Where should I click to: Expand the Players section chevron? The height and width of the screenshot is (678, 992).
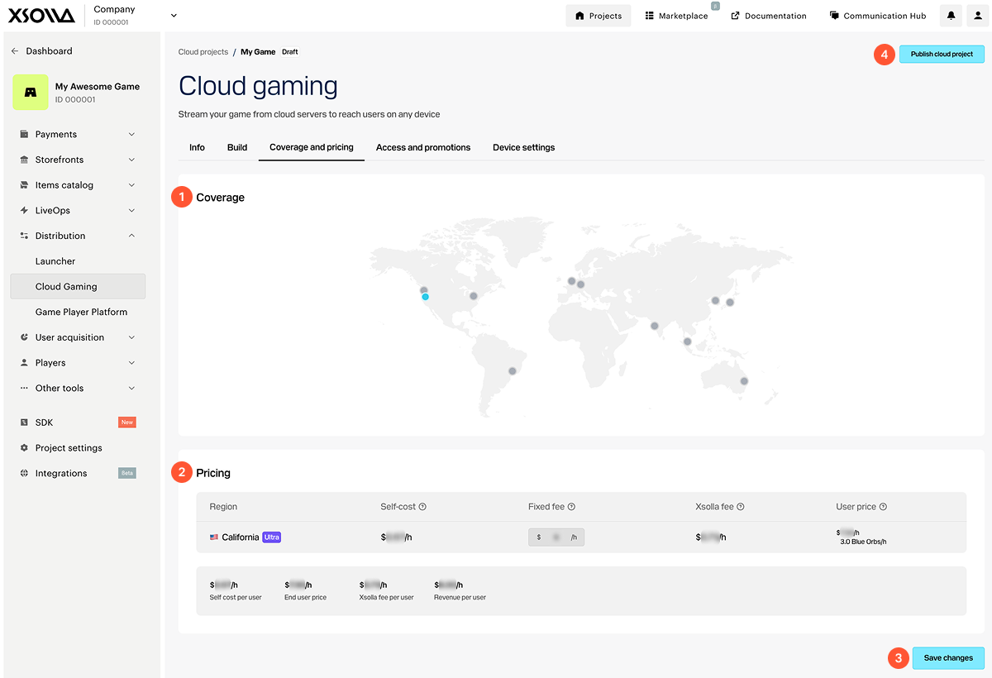pos(132,362)
